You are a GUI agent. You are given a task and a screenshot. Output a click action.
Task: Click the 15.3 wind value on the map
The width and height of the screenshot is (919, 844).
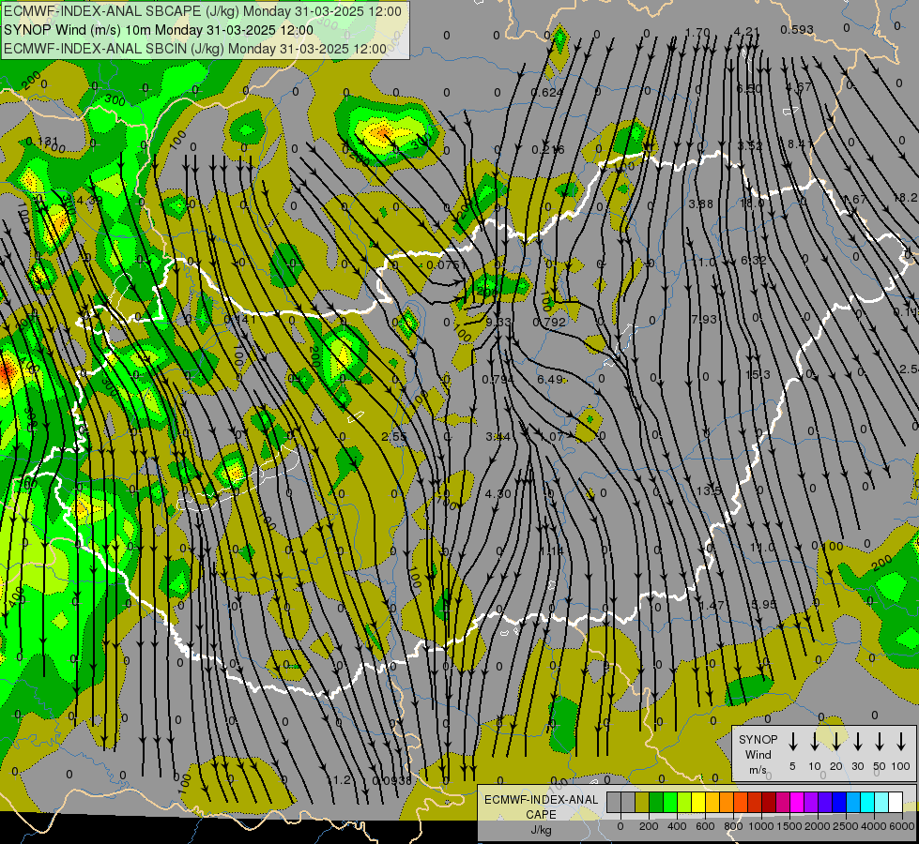click(758, 374)
